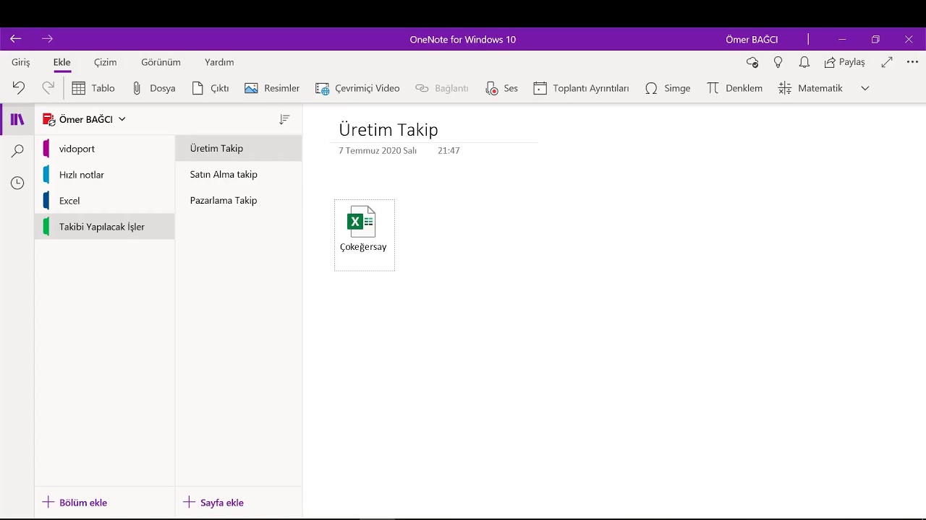Open the Görünüm tab
The image size is (926, 520).
(x=161, y=62)
